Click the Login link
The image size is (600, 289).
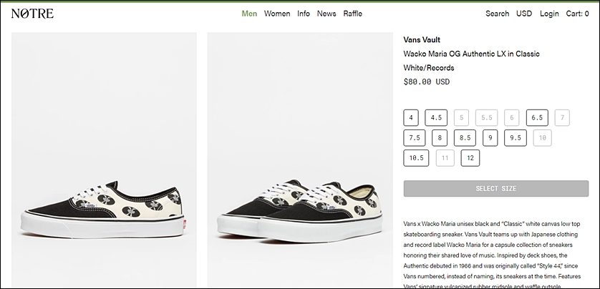[549, 14]
